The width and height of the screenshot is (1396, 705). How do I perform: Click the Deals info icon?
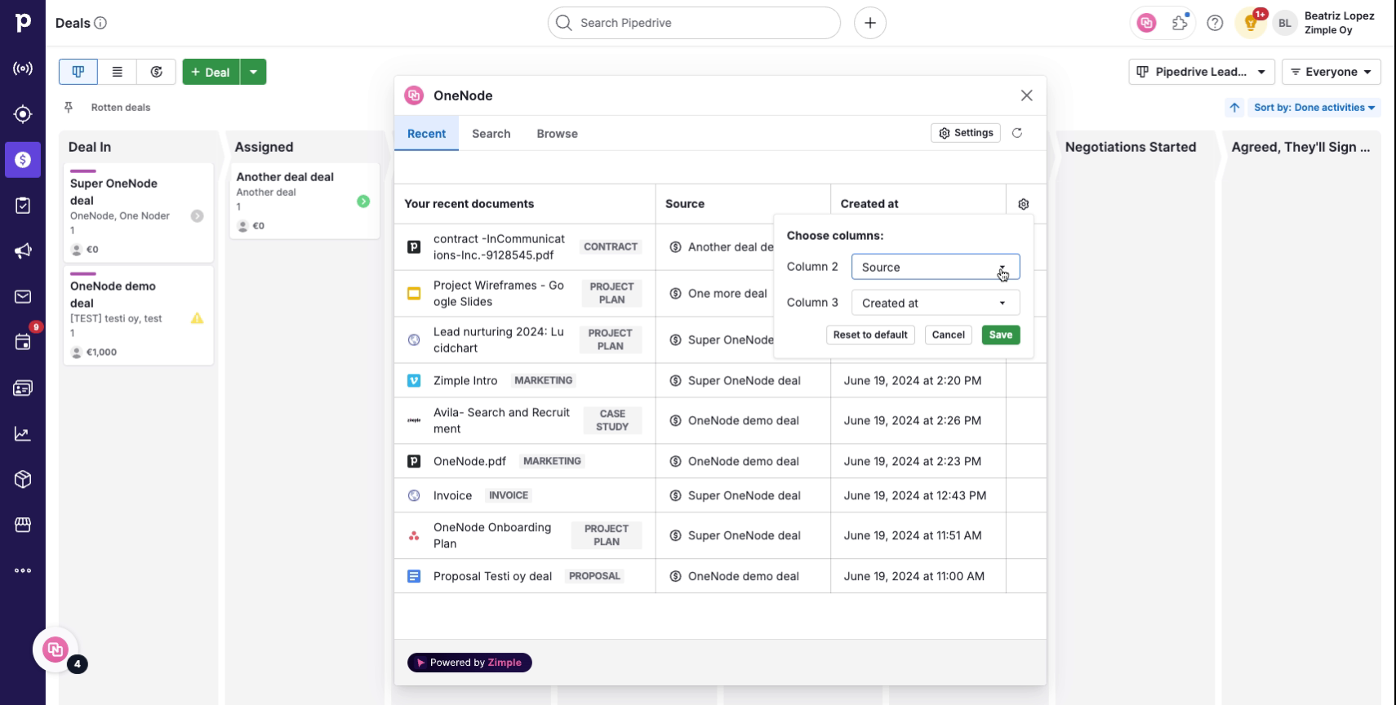click(x=100, y=23)
